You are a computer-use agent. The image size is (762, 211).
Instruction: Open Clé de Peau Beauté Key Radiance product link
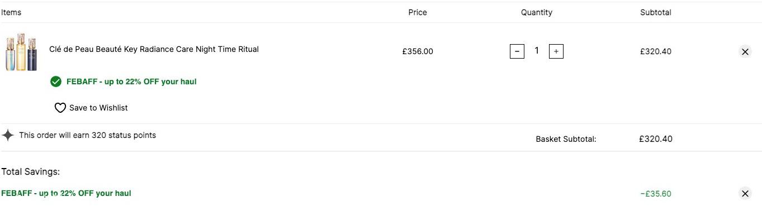click(154, 49)
